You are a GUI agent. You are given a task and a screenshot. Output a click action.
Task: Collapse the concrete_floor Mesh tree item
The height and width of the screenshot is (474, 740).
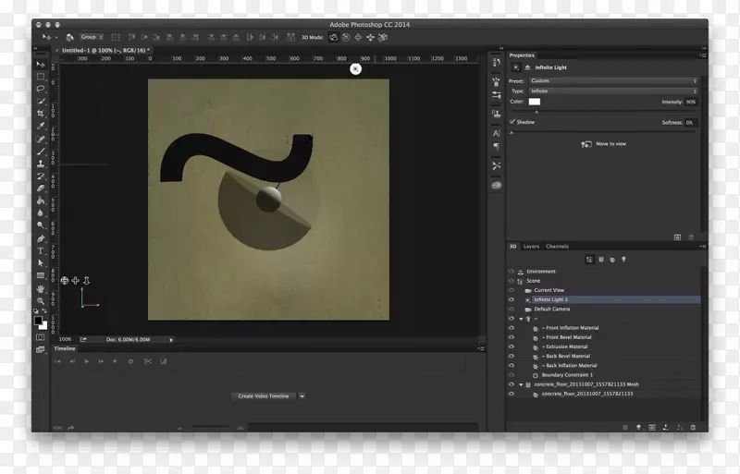coord(521,384)
